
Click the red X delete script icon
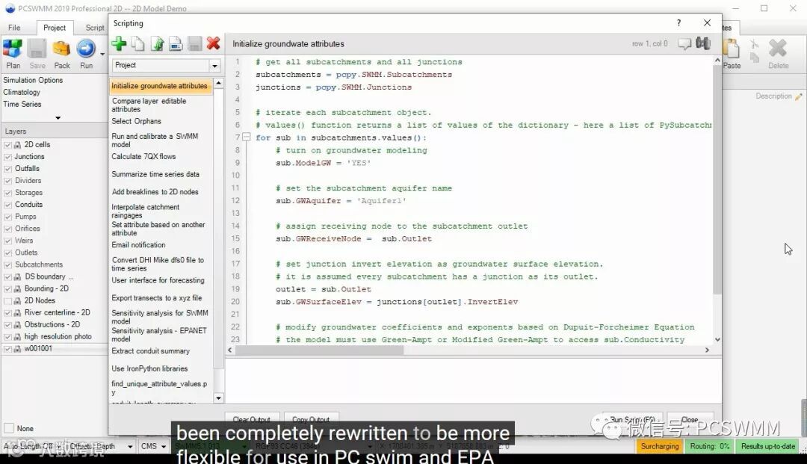pos(213,44)
